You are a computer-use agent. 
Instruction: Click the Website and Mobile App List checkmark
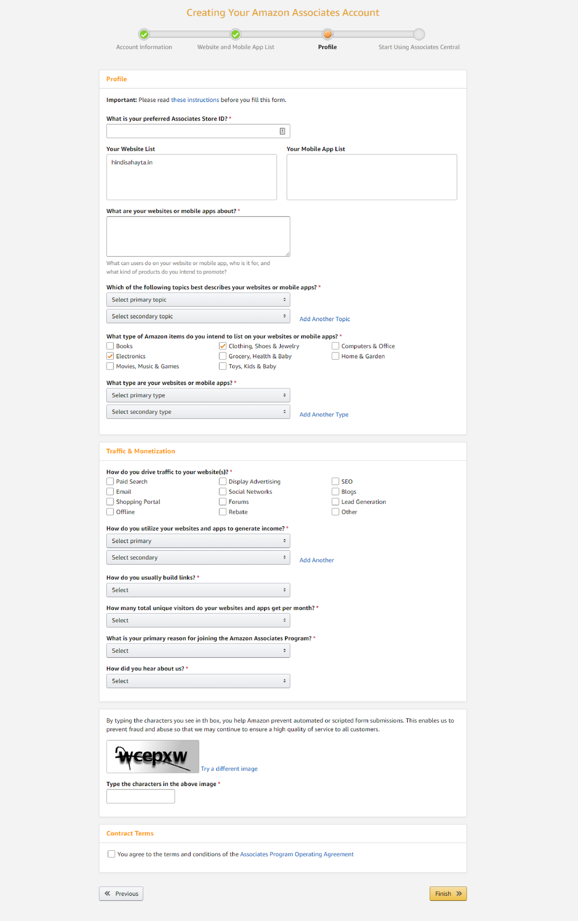pyautogui.click(x=236, y=34)
